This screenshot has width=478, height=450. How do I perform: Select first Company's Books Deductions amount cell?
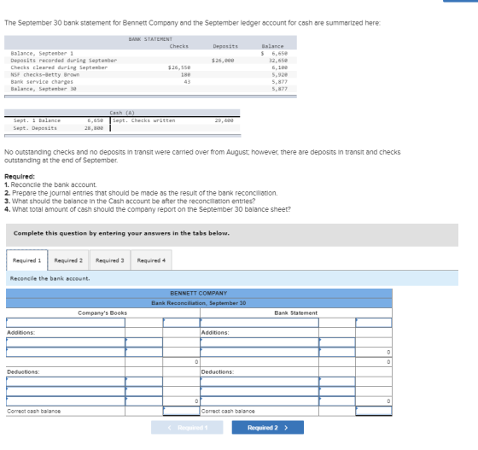click(144, 382)
